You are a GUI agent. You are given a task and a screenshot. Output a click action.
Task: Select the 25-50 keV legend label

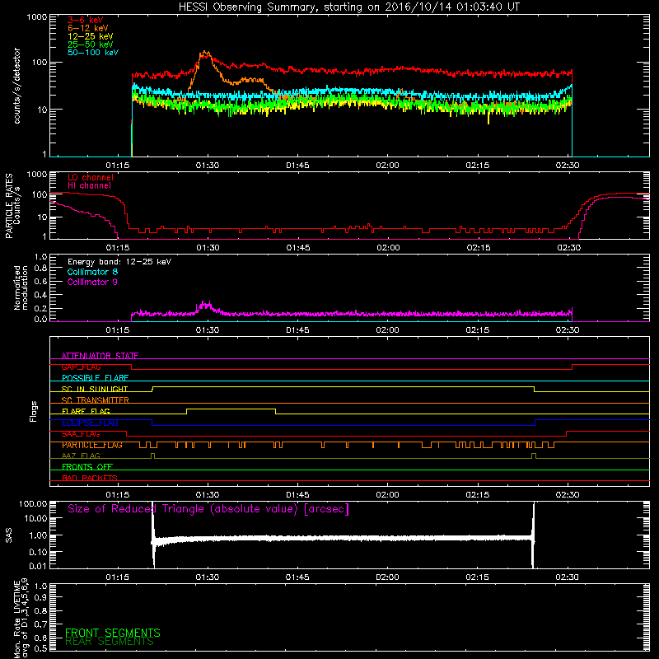[91, 44]
